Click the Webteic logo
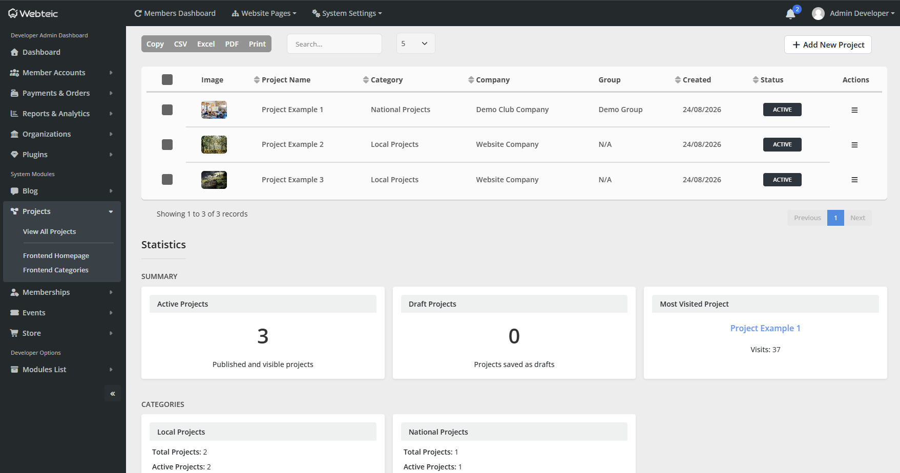Screen dimensions: 900x473 [x=33, y=13]
